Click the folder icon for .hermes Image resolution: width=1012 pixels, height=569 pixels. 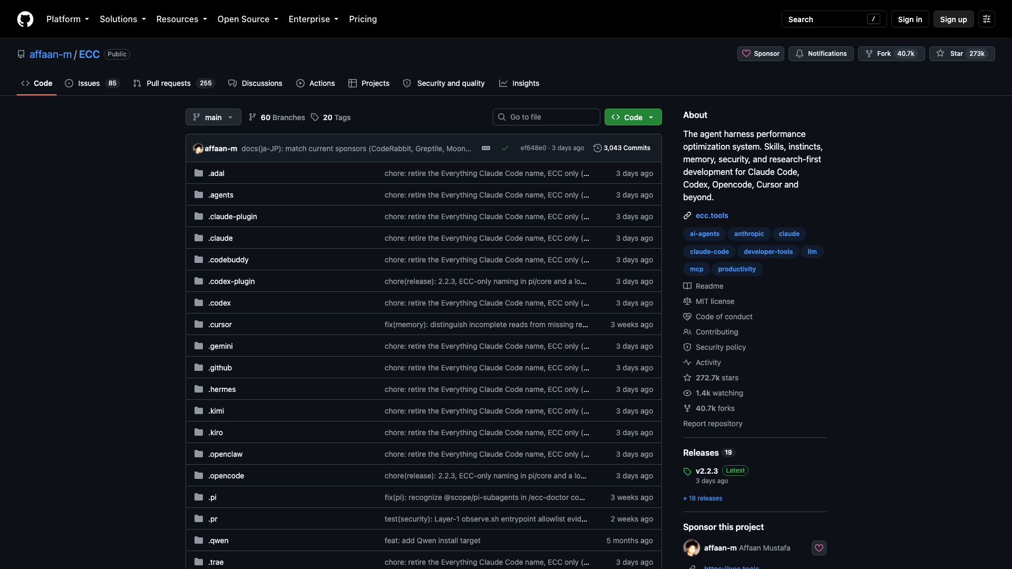coord(199,389)
